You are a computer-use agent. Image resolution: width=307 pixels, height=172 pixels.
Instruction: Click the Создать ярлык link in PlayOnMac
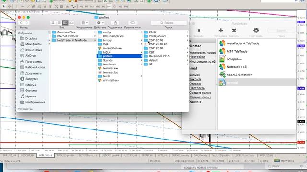coord(200,93)
